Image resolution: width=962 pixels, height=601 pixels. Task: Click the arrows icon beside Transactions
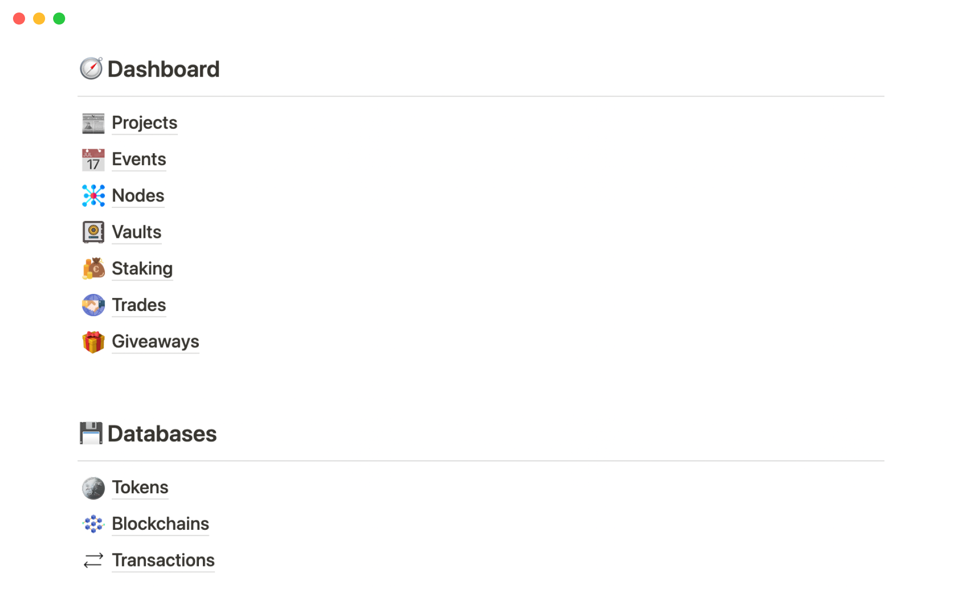93,560
